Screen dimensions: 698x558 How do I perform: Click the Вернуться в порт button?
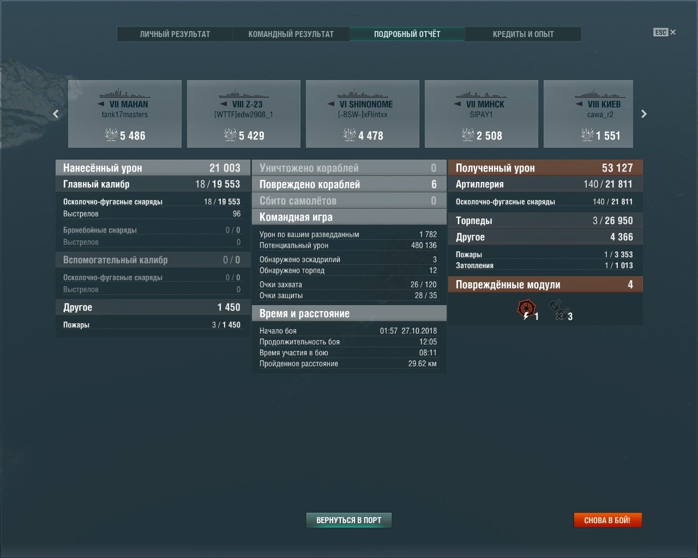click(x=349, y=520)
